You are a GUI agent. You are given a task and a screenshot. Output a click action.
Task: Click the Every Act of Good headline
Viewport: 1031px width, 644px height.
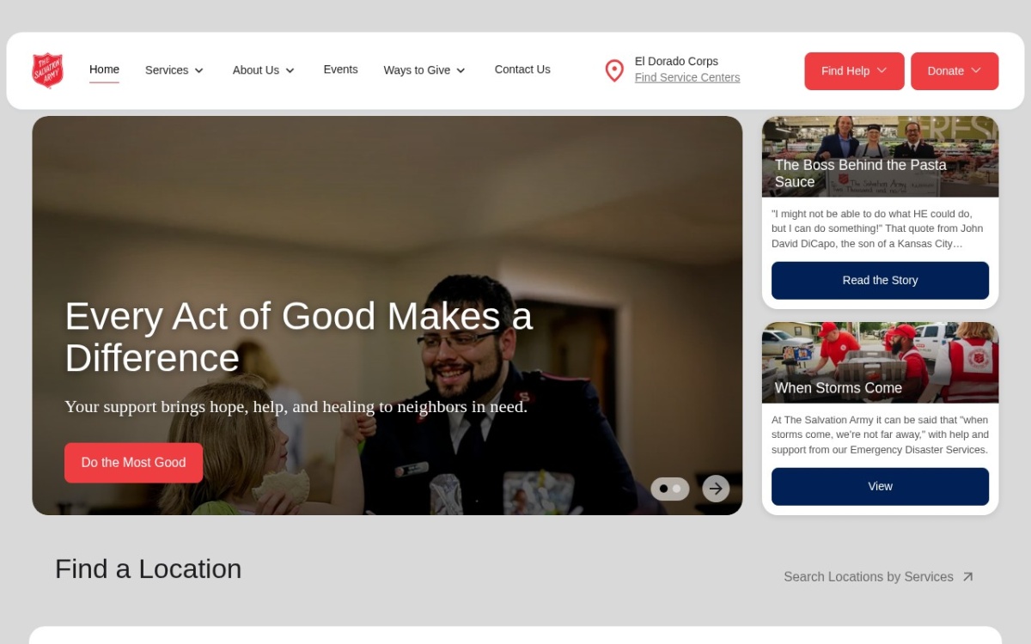coord(299,337)
